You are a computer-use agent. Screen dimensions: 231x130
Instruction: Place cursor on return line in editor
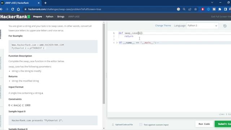[x=129, y=36]
